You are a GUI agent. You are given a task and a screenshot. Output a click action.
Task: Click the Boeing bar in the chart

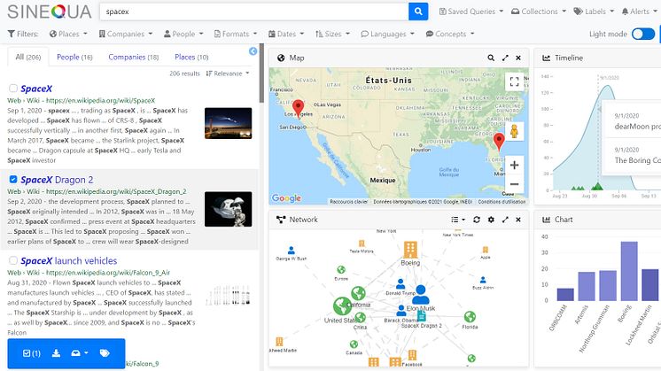pos(629,271)
